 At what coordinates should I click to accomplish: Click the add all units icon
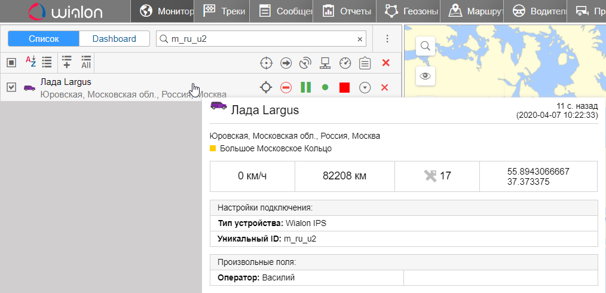[x=86, y=62]
